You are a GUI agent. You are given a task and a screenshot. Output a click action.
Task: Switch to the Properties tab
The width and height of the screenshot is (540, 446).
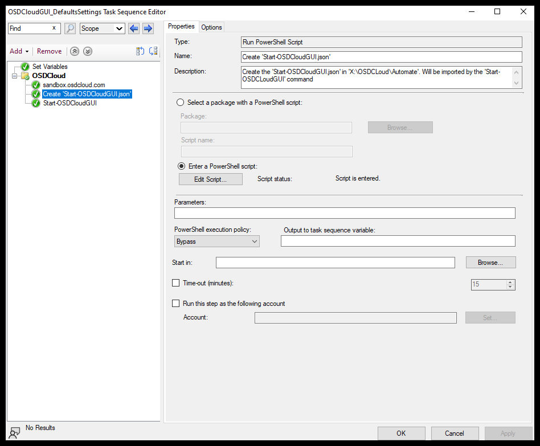click(181, 26)
